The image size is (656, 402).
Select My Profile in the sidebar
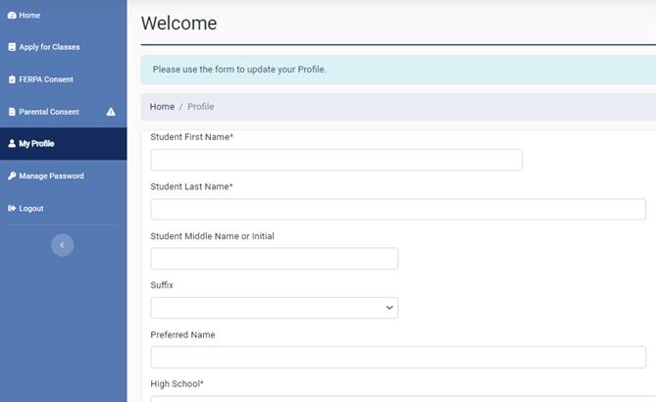point(63,143)
